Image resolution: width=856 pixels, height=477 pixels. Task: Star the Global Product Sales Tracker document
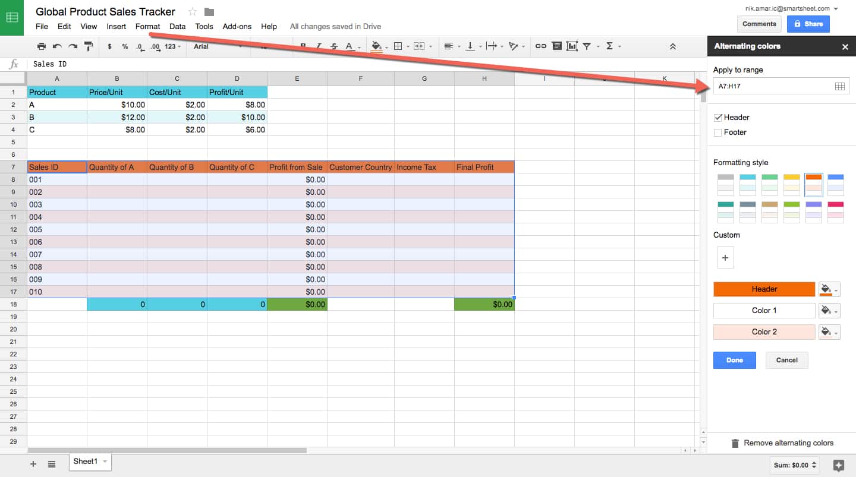[192, 12]
